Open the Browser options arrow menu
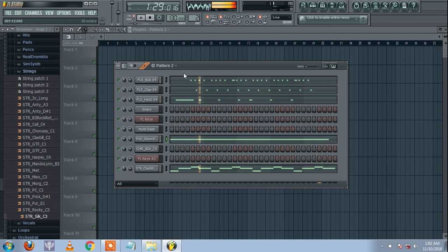Viewport: 448px width, 252px height. pos(2,29)
